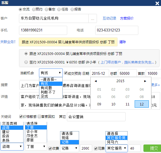The width and height of the screenshot is (161, 153).
Task: Click the green 提交 button
Action: coord(152,148)
